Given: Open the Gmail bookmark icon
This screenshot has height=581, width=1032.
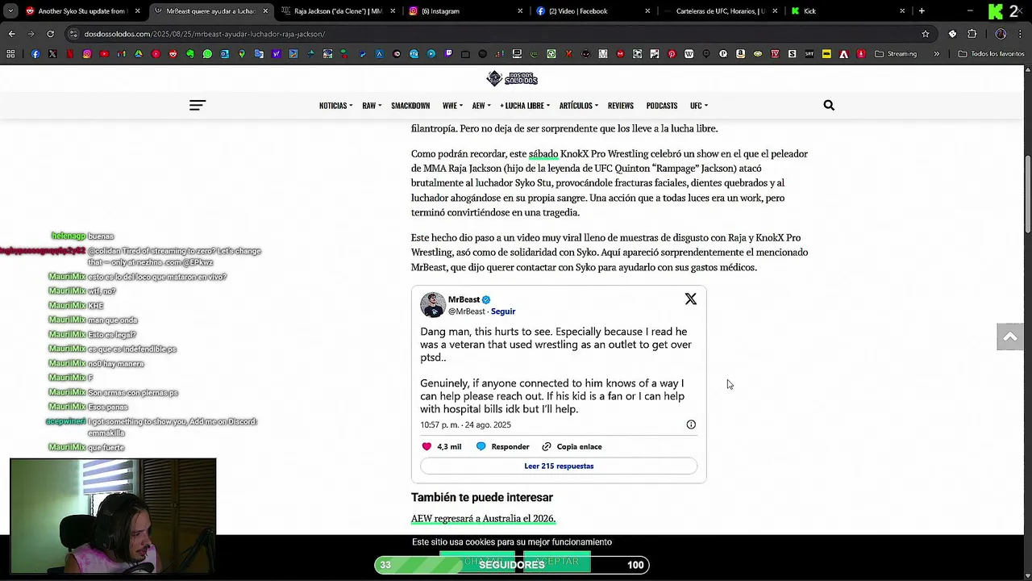Looking at the screenshot, I should tap(121, 54).
